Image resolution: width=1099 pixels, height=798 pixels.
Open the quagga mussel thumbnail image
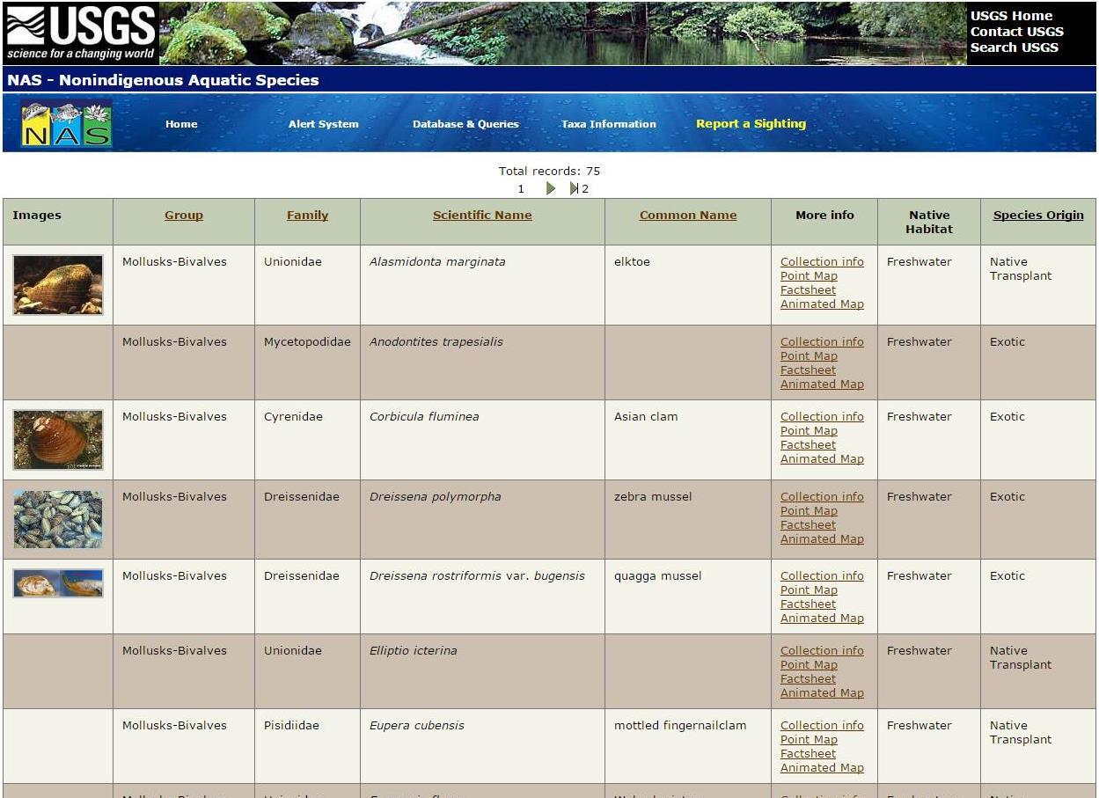click(58, 583)
